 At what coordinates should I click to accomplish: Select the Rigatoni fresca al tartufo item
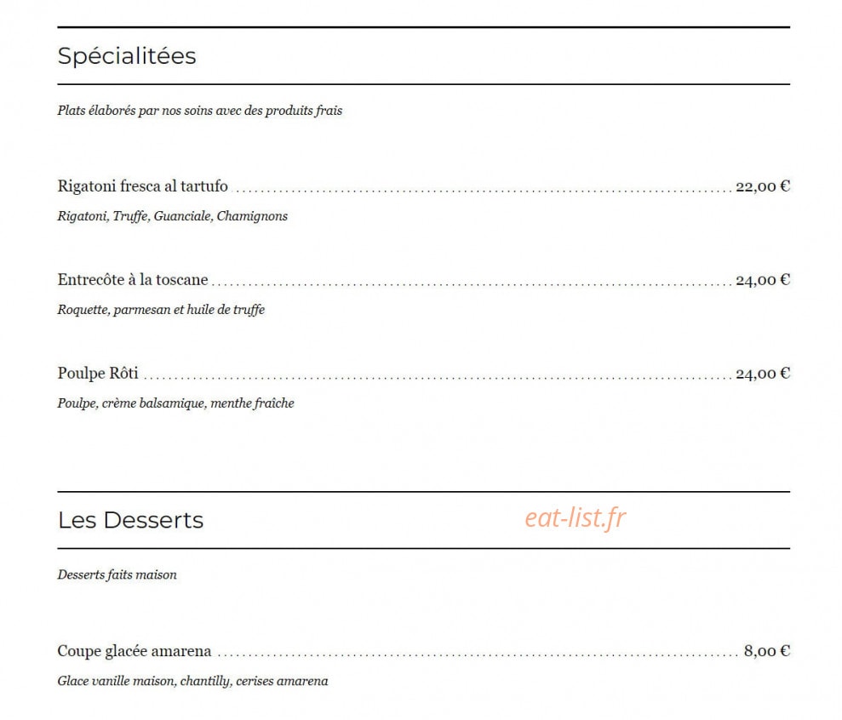click(143, 186)
